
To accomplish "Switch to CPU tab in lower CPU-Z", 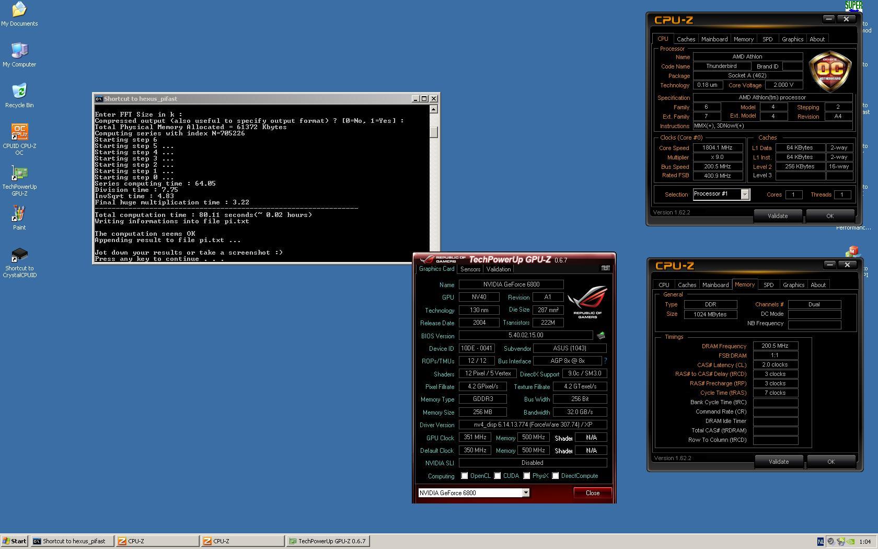I will pos(664,285).
